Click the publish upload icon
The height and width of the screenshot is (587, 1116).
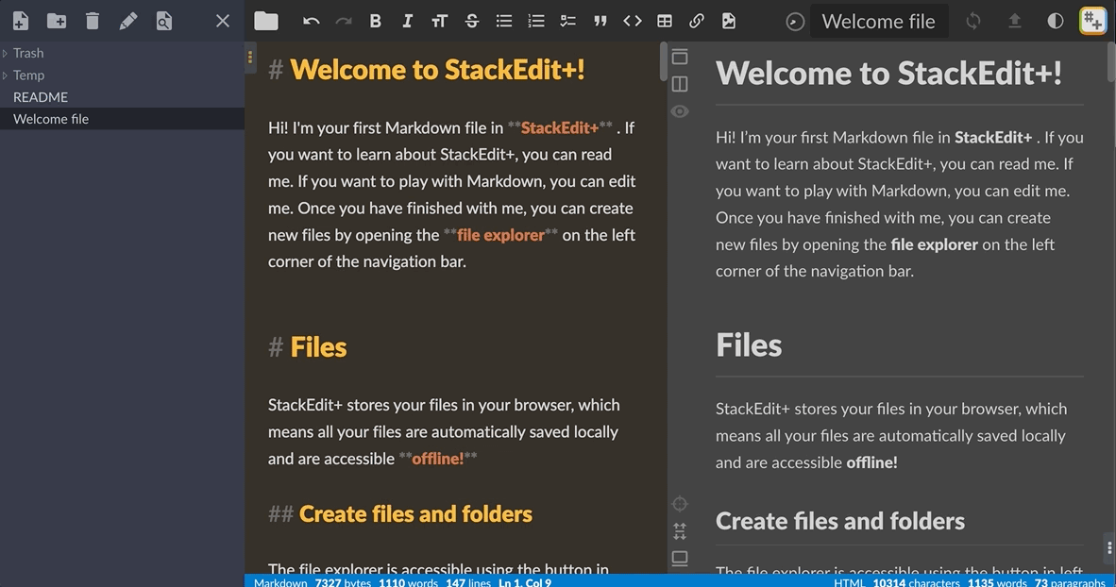[1015, 21]
